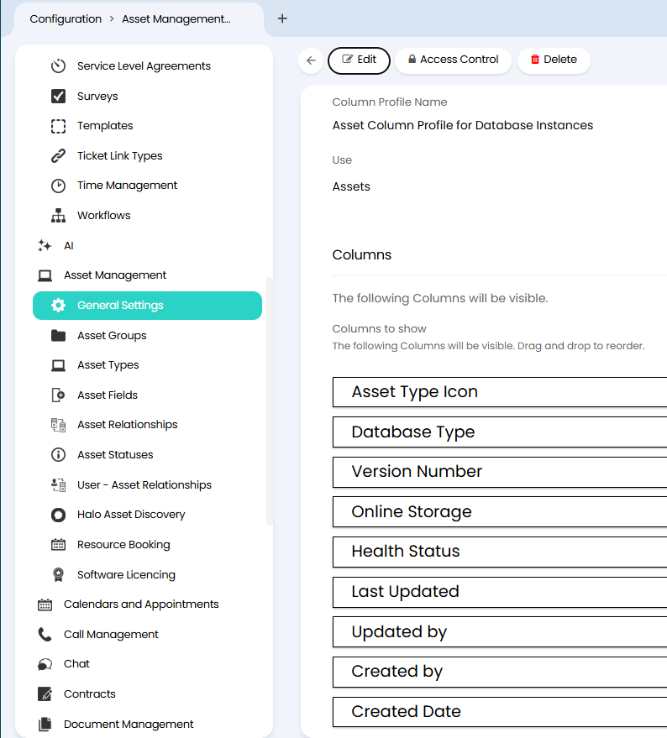Click the Service Level Agreements clock icon
The height and width of the screenshot is (738, 667).
click(x=58, y=65)
